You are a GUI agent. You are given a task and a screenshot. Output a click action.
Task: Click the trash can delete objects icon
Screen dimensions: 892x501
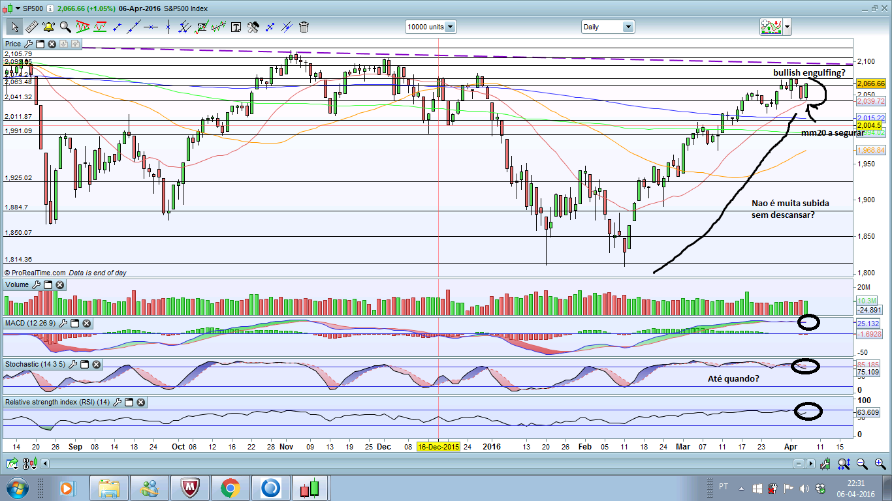[304, 27]
